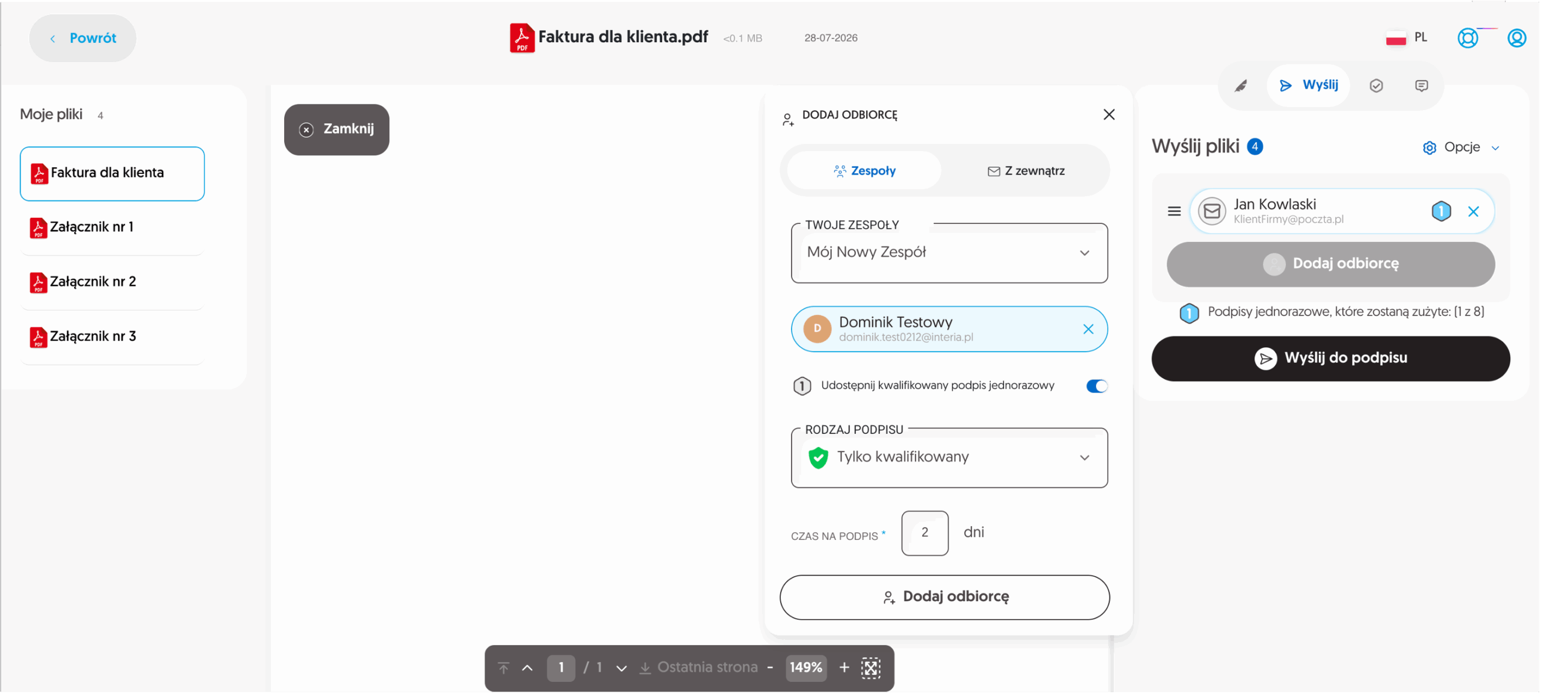The width and height of the screenshot is (1541, 694).
Task: Open the Opcje expander
Action: pyautogui.click(x=1461, y=147)
